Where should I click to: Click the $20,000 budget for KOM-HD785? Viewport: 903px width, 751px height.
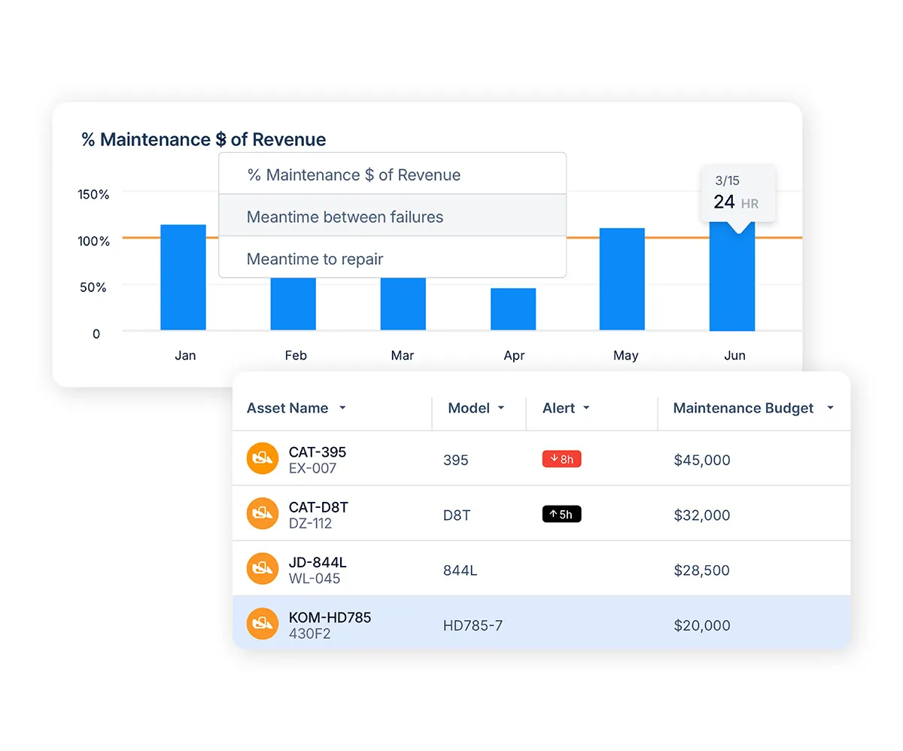(x=702, y=625)
